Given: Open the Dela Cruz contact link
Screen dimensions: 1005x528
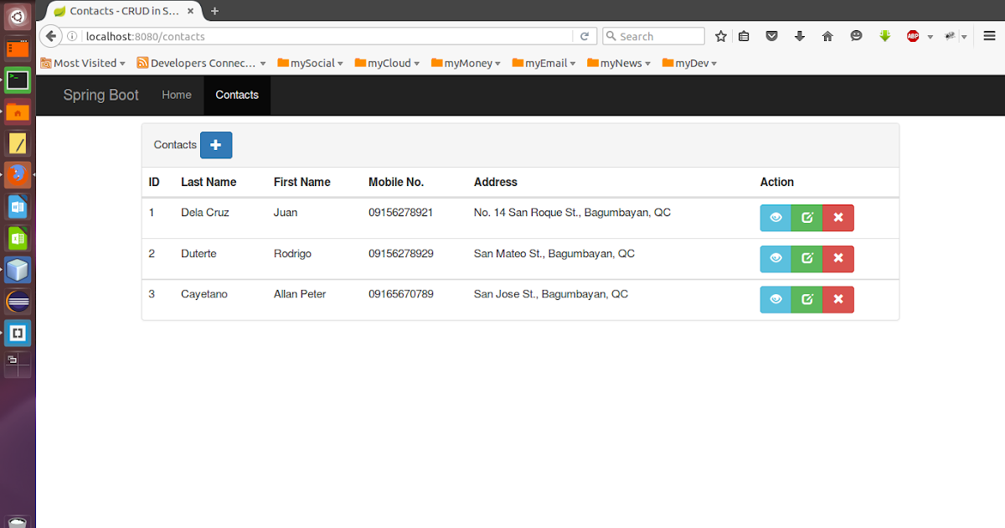Looking at the screenshot, I should (x=204, y=212).
